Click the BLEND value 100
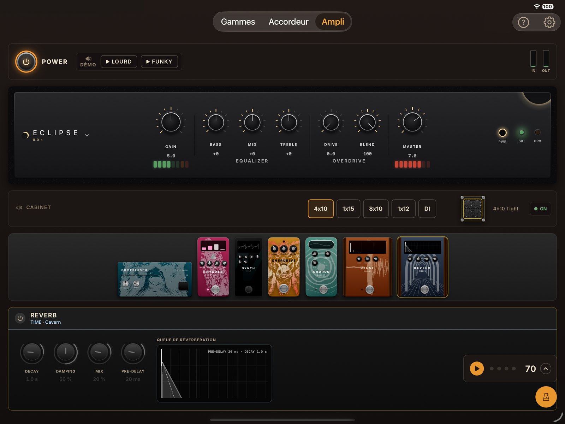Image resolution: width=565 pixels, height=424 pixels. click(367, 154)
